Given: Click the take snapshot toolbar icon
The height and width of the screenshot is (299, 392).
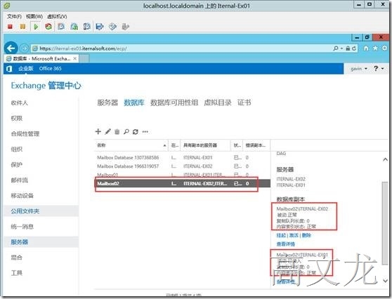Looking at the screenshot, I should 61,27.
